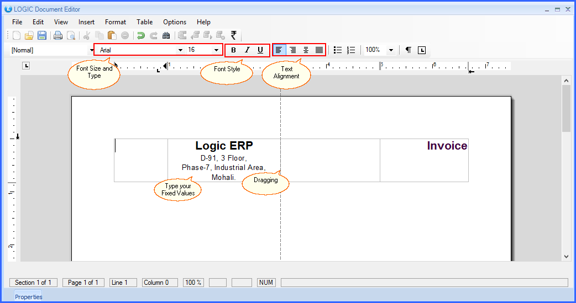576x303 pixels.
Task: Click the 'Column 0' status bar entry
Action: 160,283
